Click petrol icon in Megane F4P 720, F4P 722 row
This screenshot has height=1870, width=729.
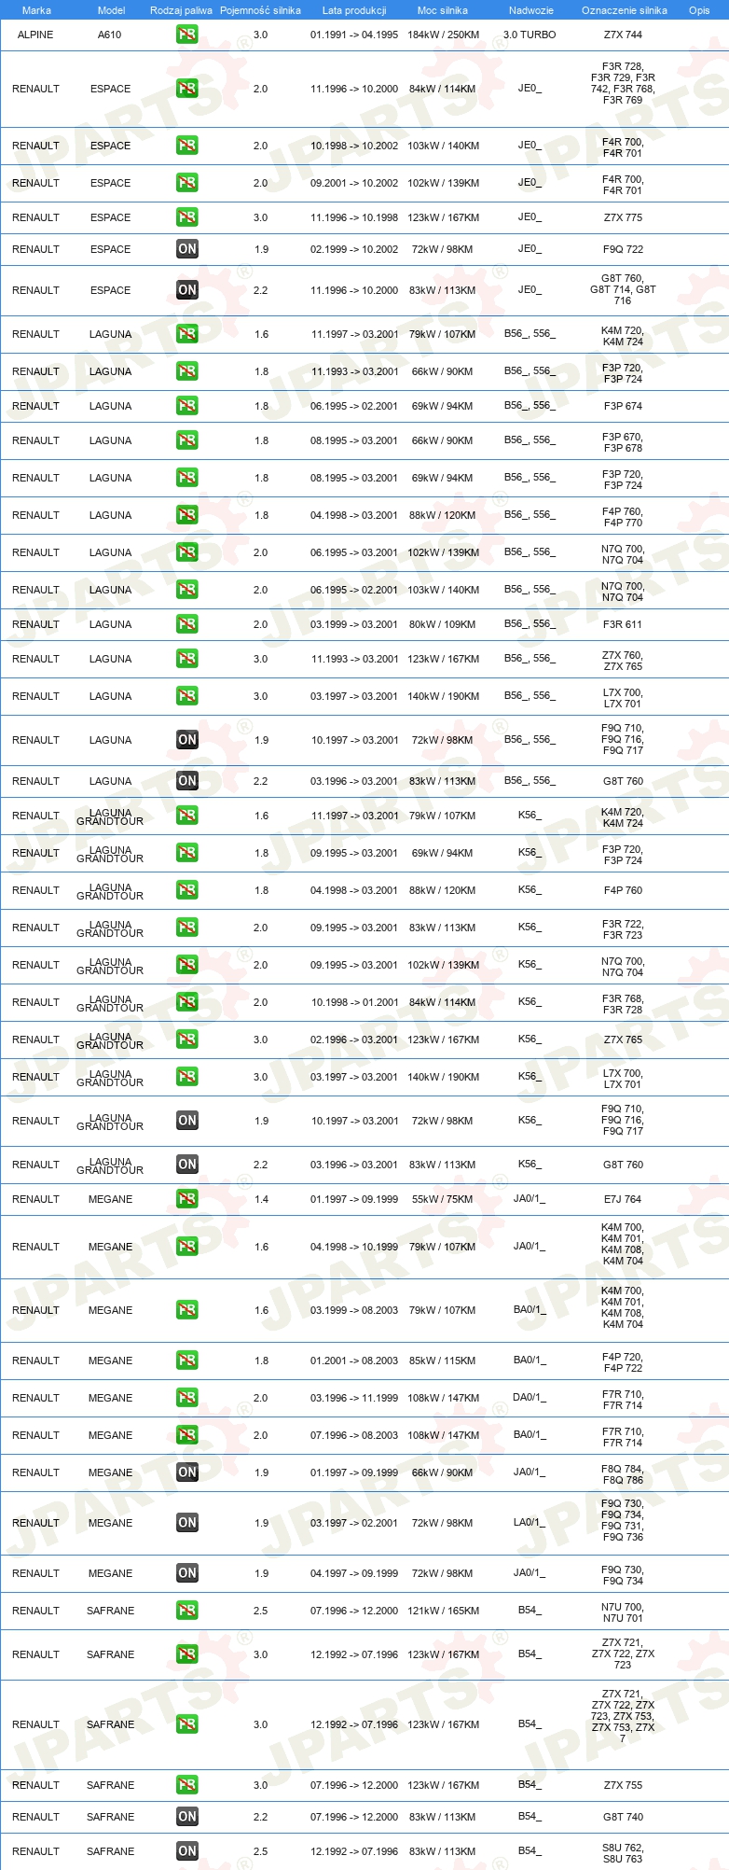click(186, 1361)
